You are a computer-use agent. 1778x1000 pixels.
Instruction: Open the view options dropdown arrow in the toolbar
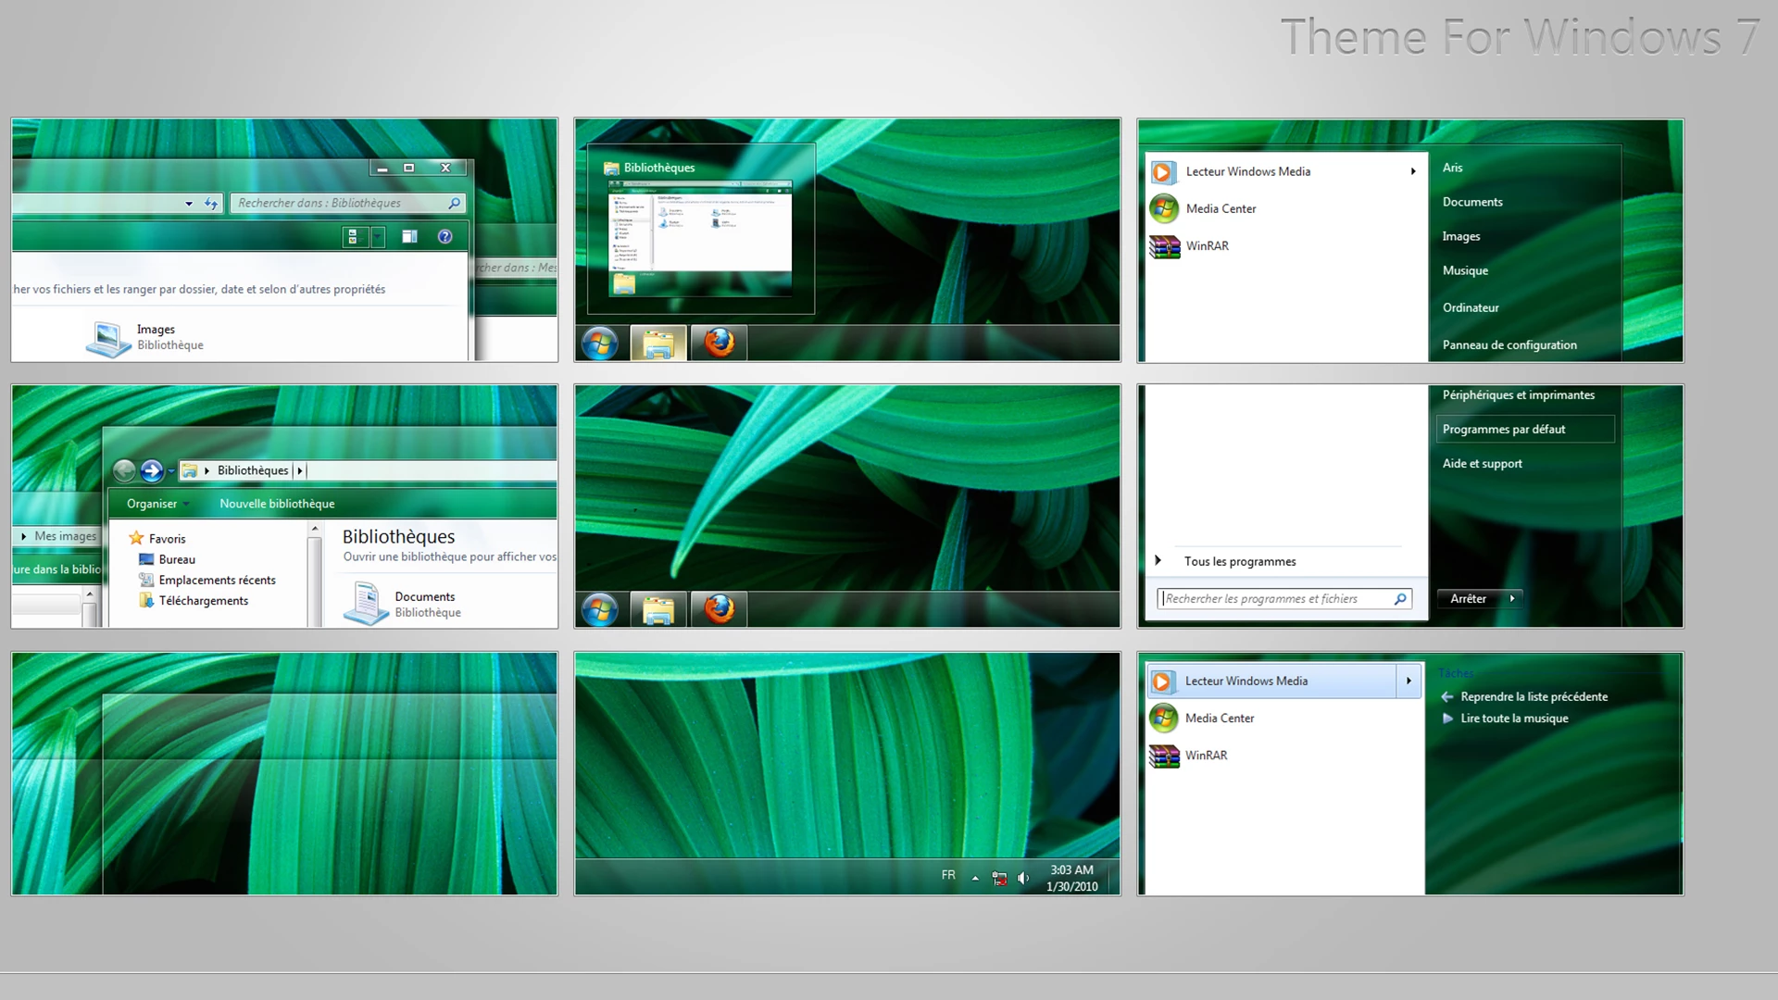(x=378, y=237)
